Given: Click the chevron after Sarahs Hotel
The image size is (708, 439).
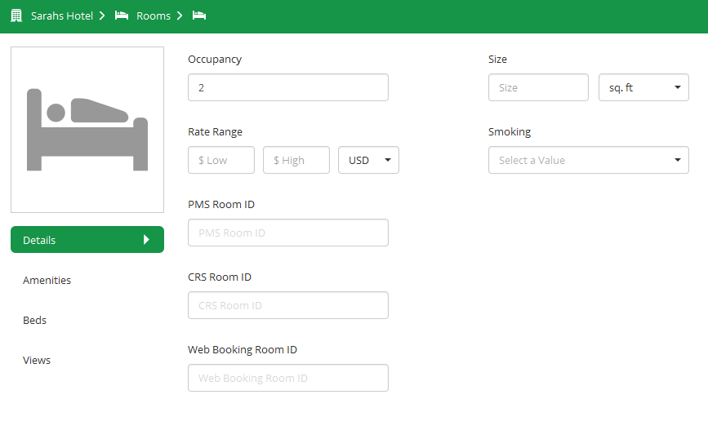Looking at the screenshot, I should tap(102, 16).
